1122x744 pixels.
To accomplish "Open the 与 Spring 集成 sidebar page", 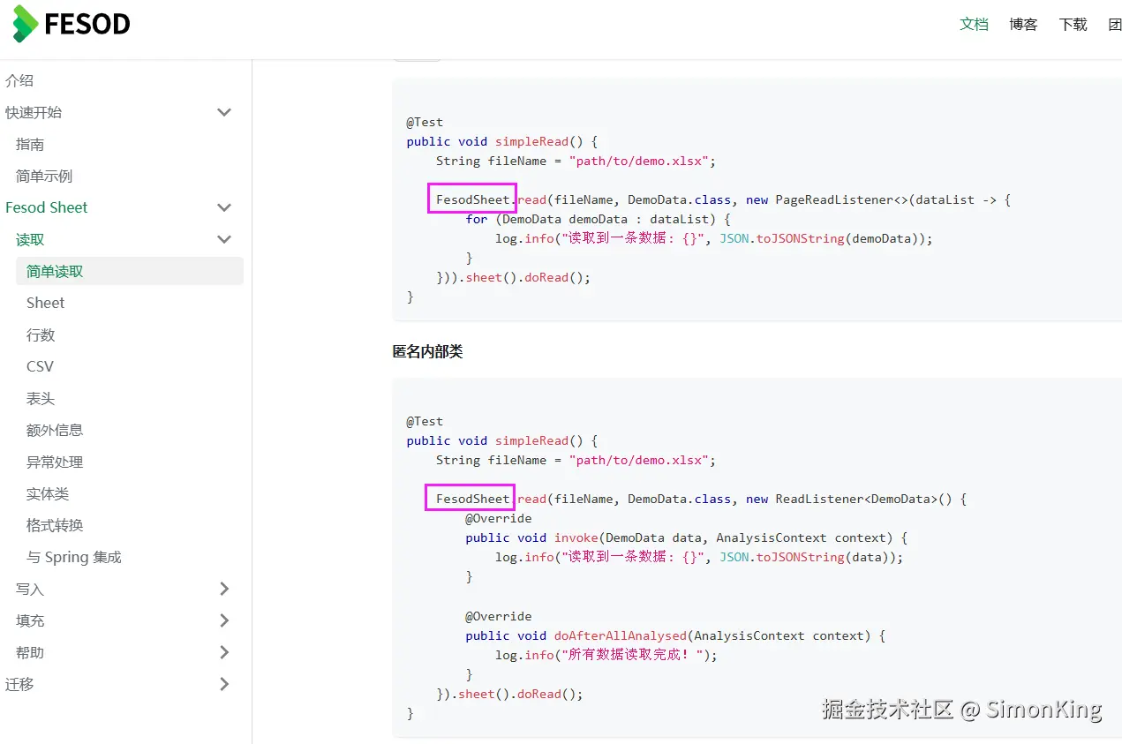I will tap(74, 557).
